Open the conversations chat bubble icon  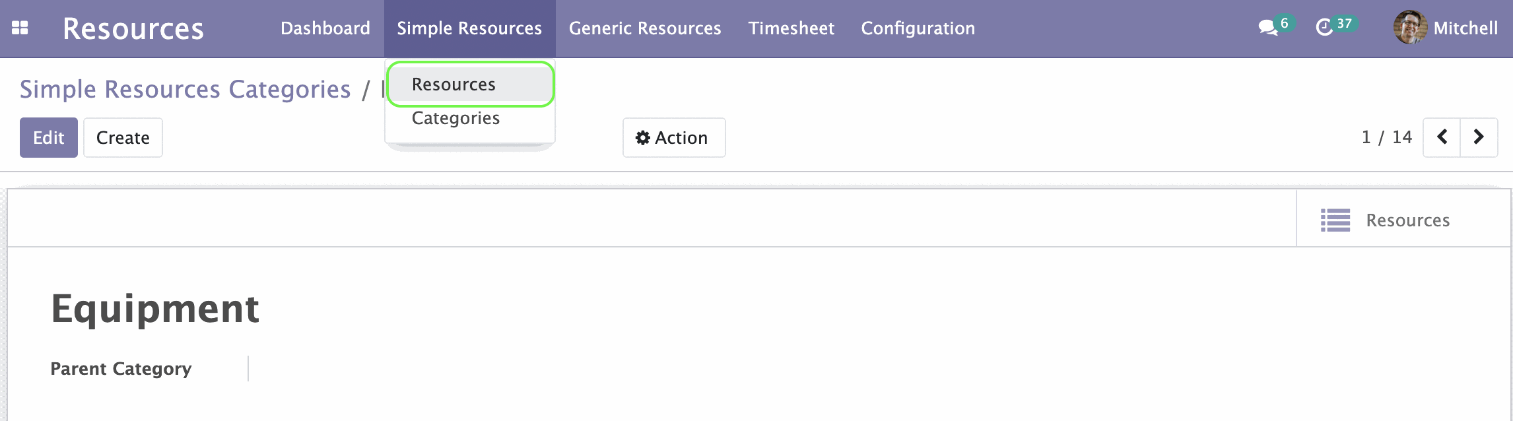(1267, 28)
